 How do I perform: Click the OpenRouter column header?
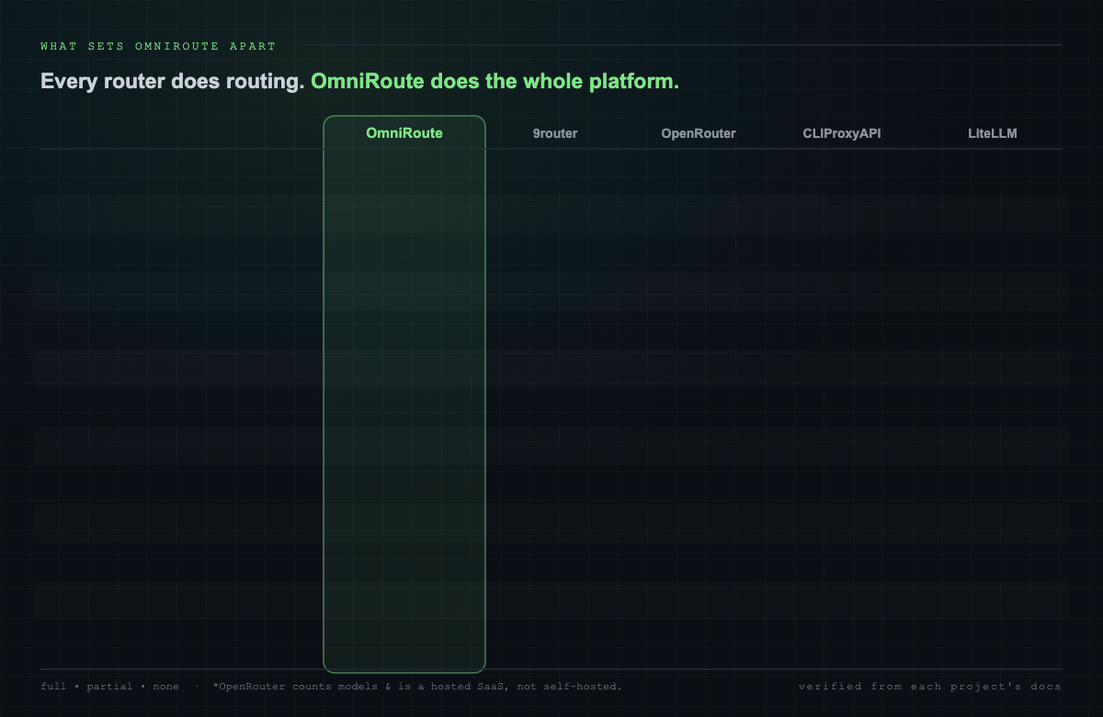pos(699,133)
